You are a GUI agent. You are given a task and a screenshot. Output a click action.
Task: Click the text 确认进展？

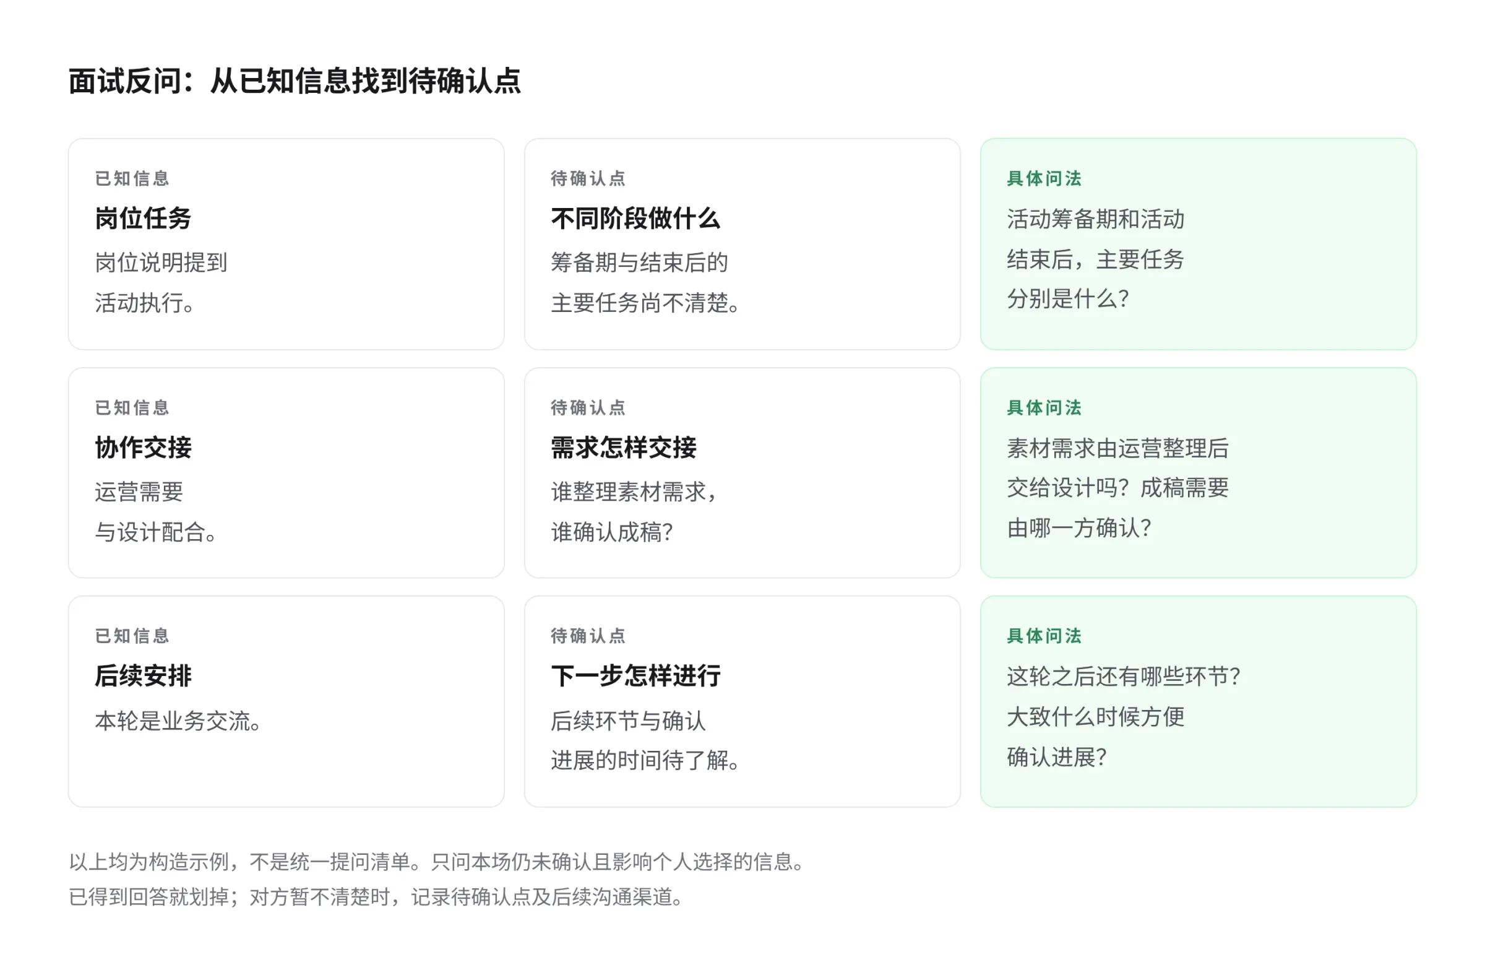coord(1057,757)
